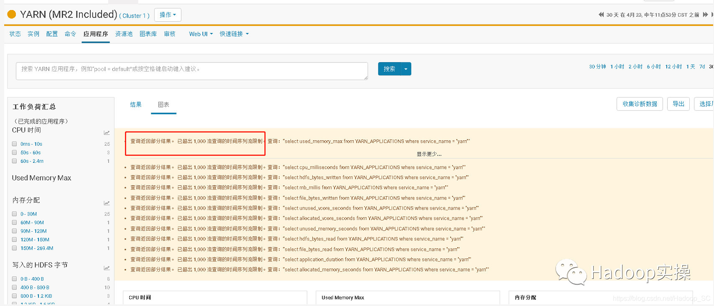Choose the 6 小时 time range
714x306 pixels.
(x=654, y=67)
